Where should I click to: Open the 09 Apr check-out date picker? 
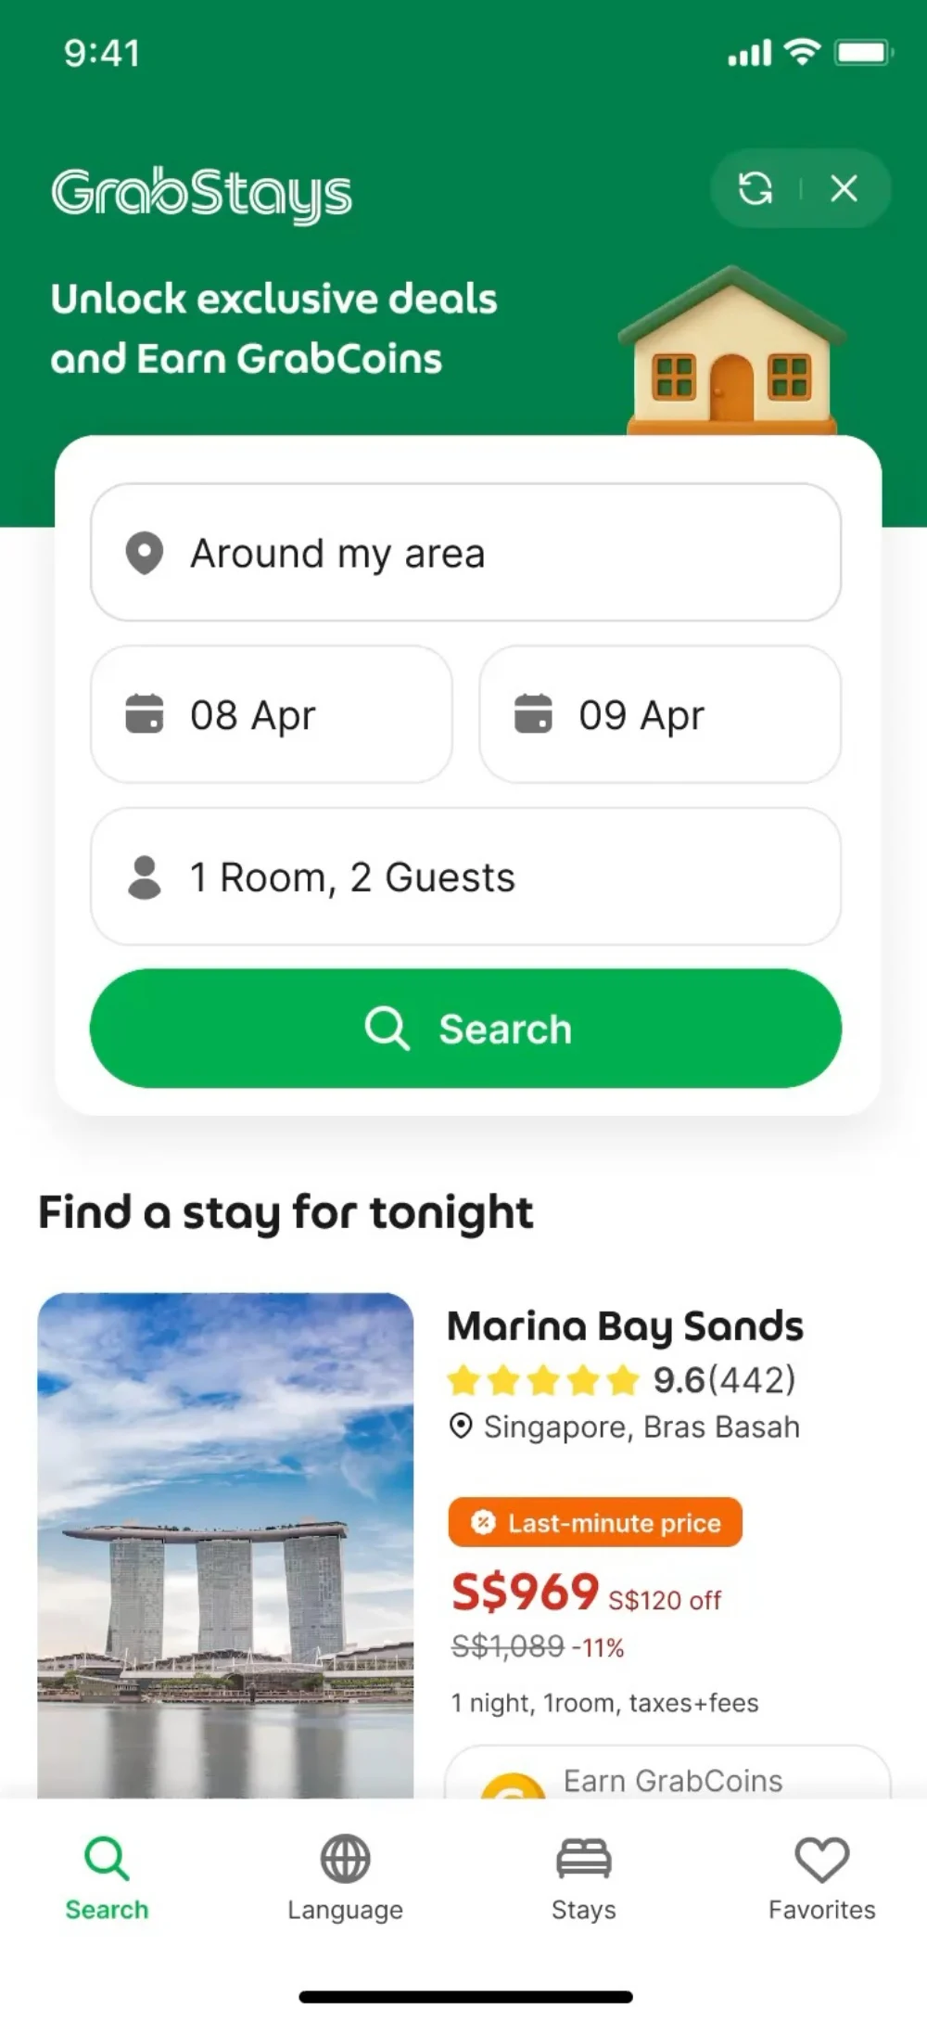pos(660,714)
